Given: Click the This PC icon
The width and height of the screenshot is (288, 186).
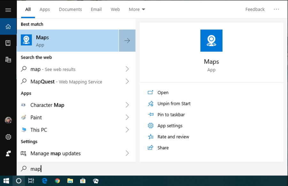Looking at the screenshot, I should [x=24, y=130].
